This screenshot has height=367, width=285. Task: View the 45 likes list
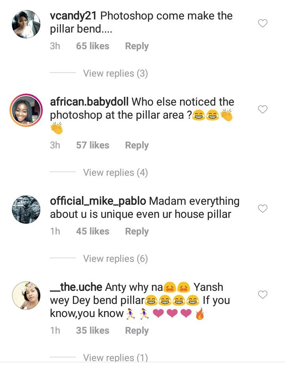click(x=93, y=231)
